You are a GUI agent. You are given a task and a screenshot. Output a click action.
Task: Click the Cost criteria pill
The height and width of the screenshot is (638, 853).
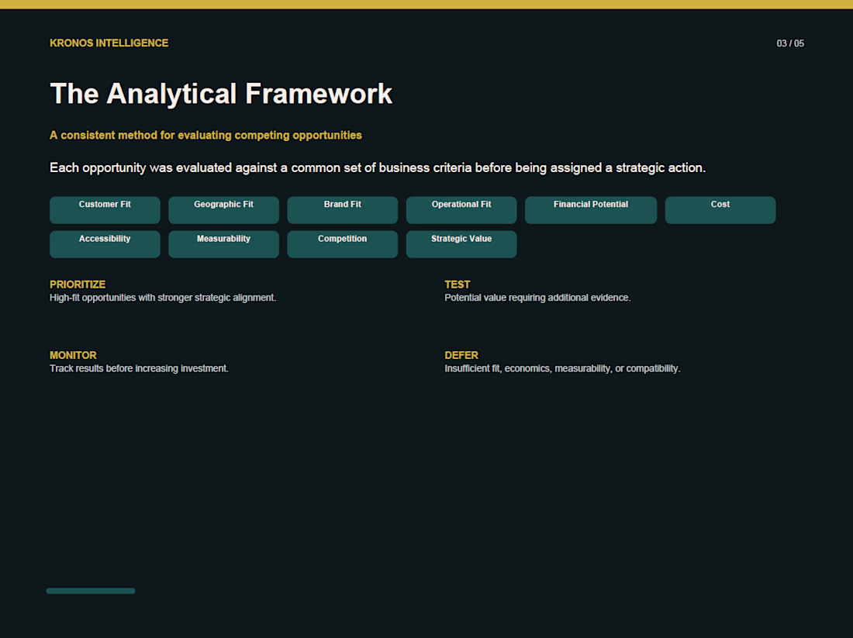click(x=720, y=210)
